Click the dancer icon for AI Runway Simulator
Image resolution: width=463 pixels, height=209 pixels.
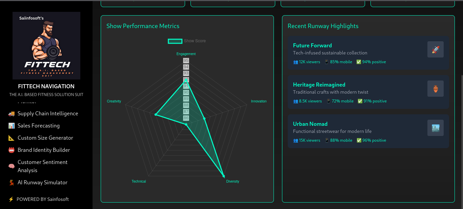click(12, 183)
